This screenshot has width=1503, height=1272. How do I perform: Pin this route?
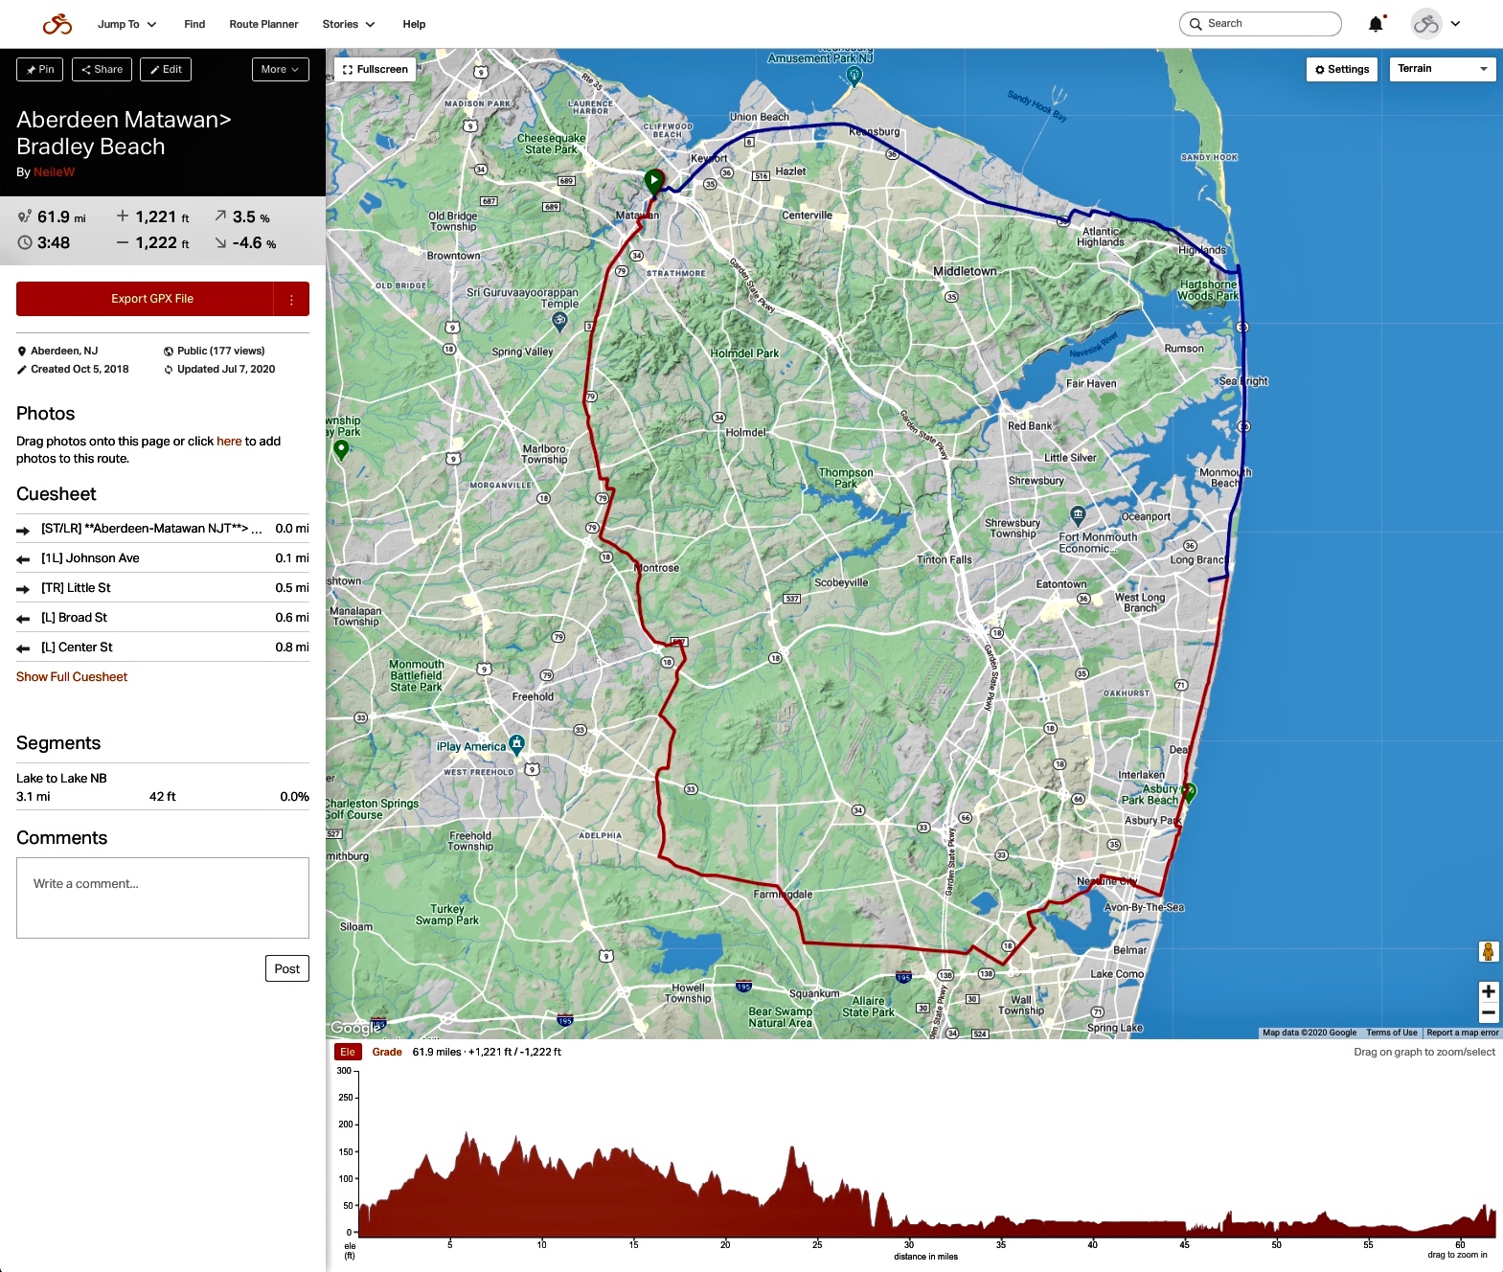click(x=40, y=69)
